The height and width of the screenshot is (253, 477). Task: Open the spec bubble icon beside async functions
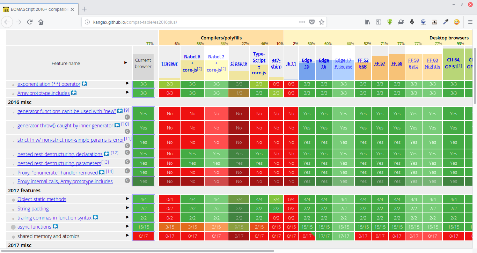54,226
